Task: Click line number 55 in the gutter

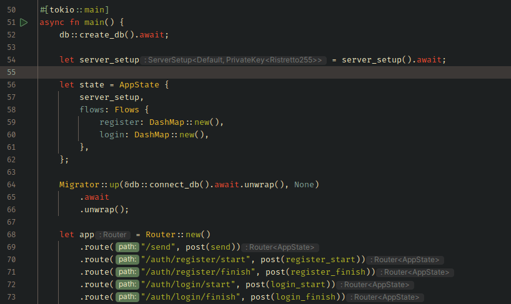Action: [11, 72]
